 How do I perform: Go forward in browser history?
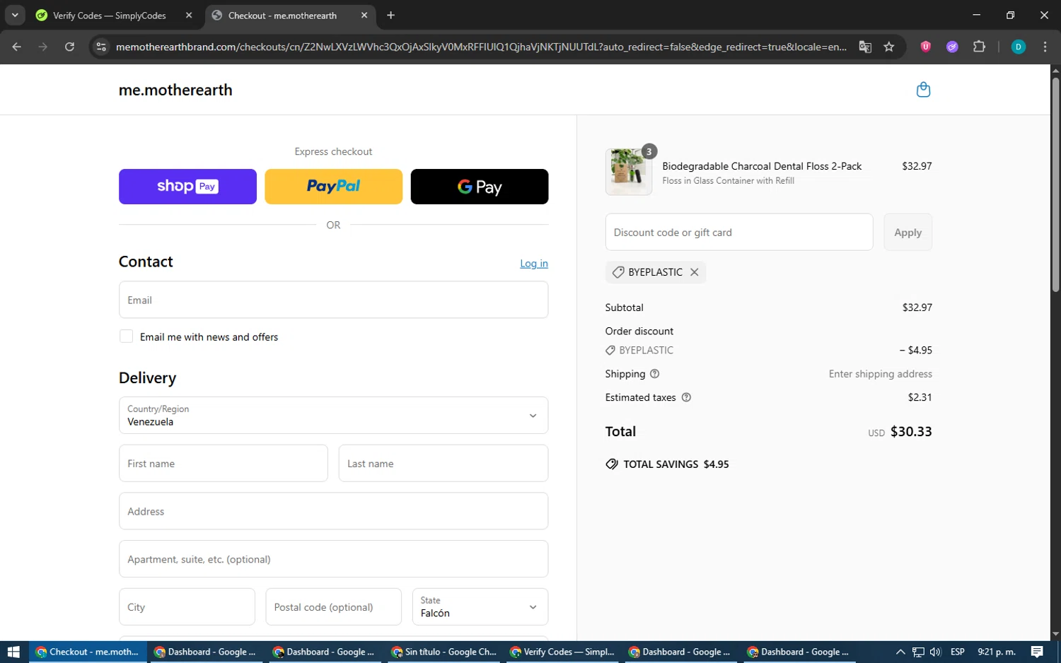(x=43, y=47)
